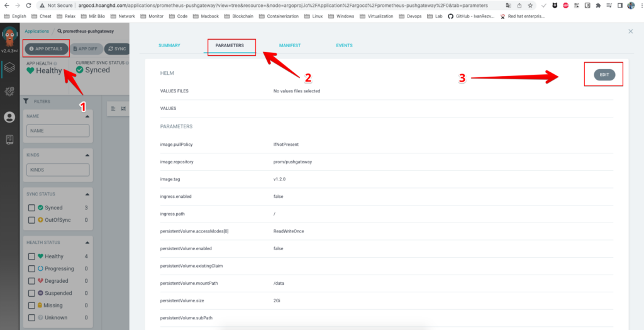Open the Red hat enterprise bookmark
Screen dimensions: 644x330
coord(523,16)
